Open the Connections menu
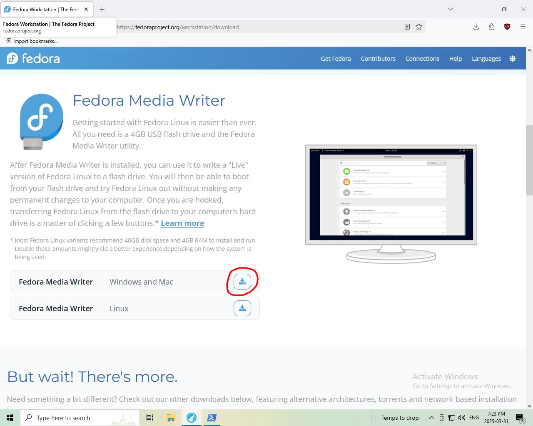Image resolution: width=533 pixels, height=426 pixels. tap(422, 59)
